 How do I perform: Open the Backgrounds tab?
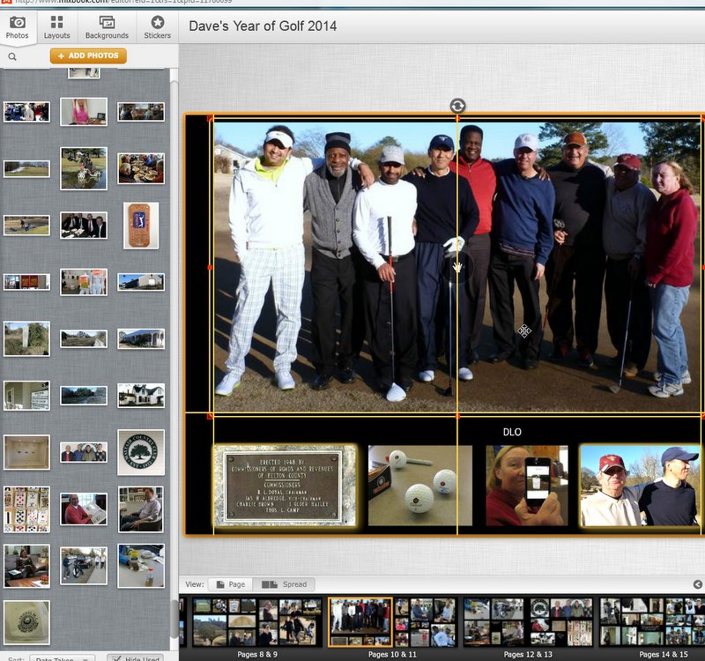pos(107,27)
